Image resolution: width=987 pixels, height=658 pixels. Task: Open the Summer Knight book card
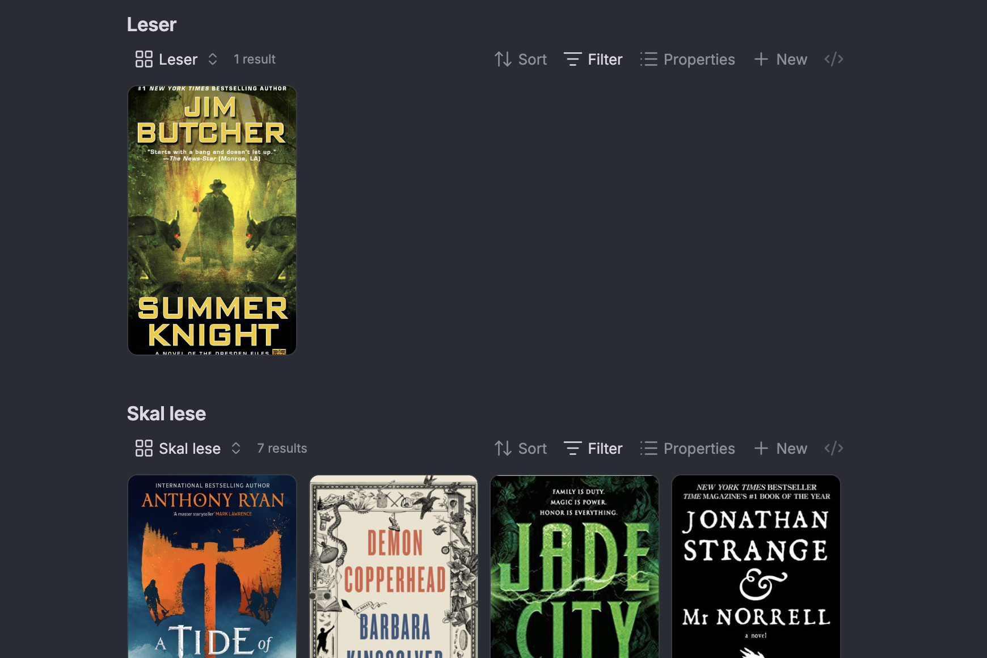(212, 221)
